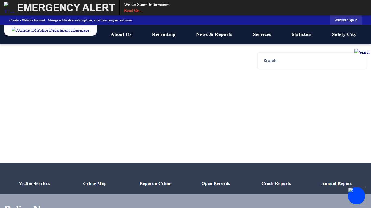Open the Victim Services quick link
This screenshot has height=208, width=371.
[x=34, y=184]
